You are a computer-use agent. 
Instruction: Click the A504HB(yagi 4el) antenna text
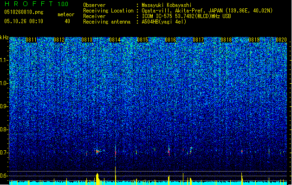(x=164, y=22)
